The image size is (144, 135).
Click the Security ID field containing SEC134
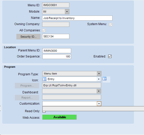(x=56, y=36)
